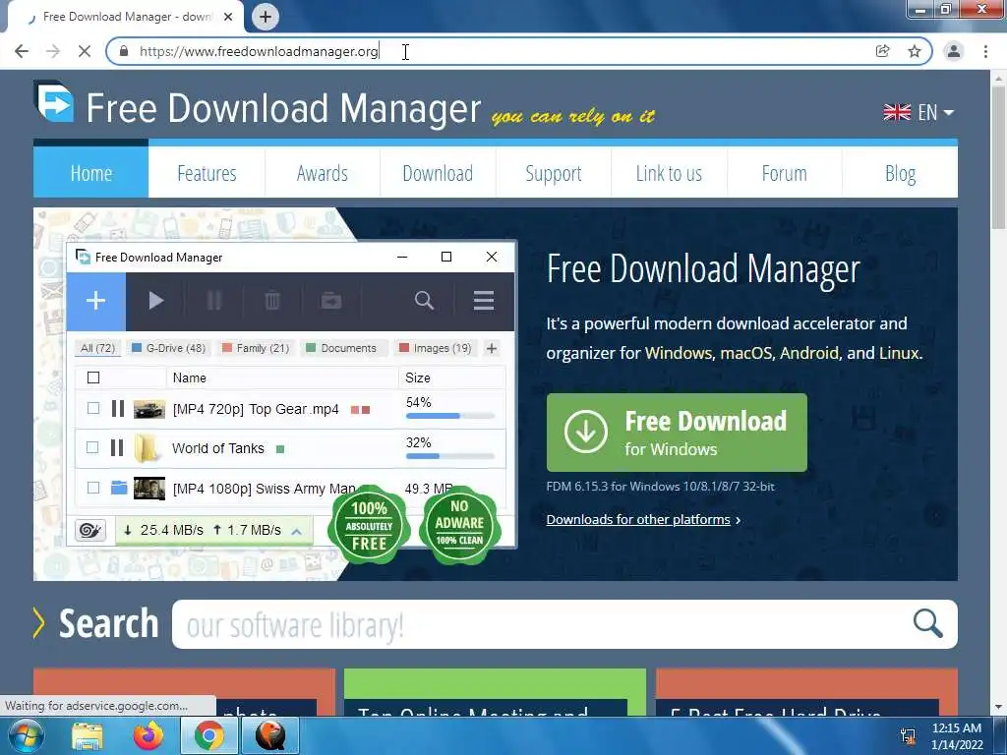The image size is (1007, 755).
Task: Click the Free Download Manager logo icon
Action: (54, 101)
